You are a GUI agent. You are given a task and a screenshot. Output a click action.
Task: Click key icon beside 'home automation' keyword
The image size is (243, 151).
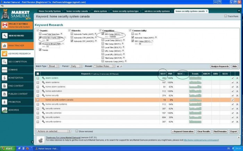43,91
